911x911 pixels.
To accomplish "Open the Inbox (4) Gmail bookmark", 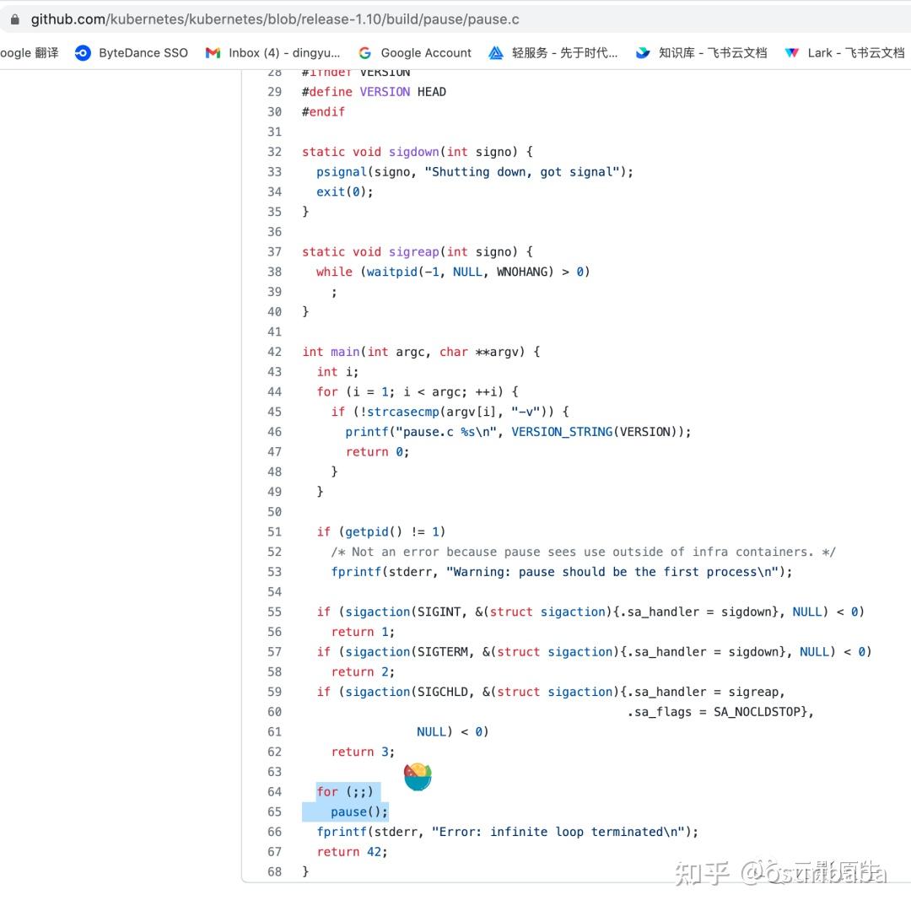I will point(284,53).
